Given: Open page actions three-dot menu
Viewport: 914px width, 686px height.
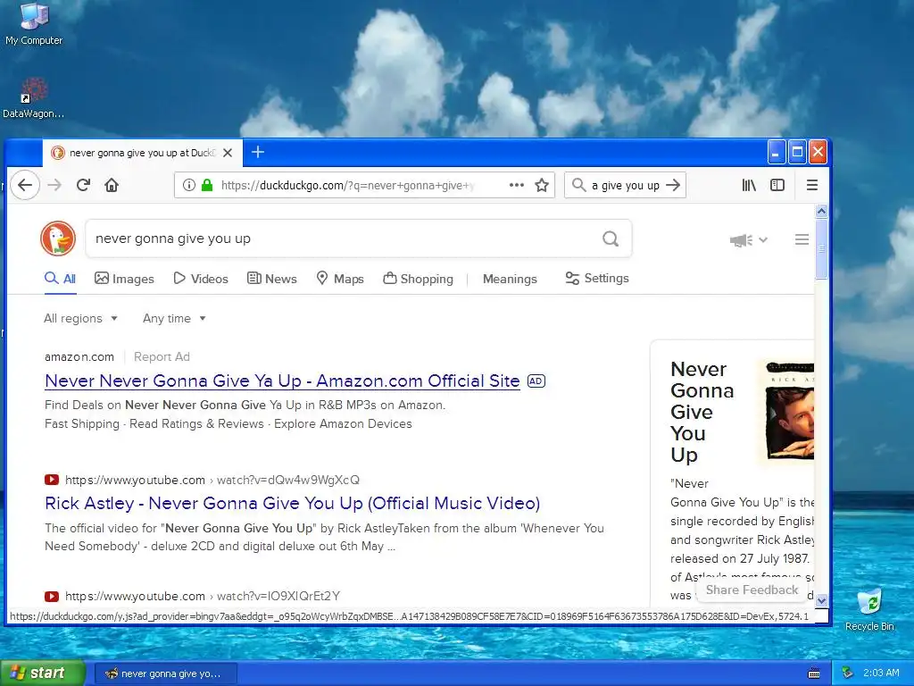Looking at the screenshot, I should pyautogui.click(x=517, y=186).
